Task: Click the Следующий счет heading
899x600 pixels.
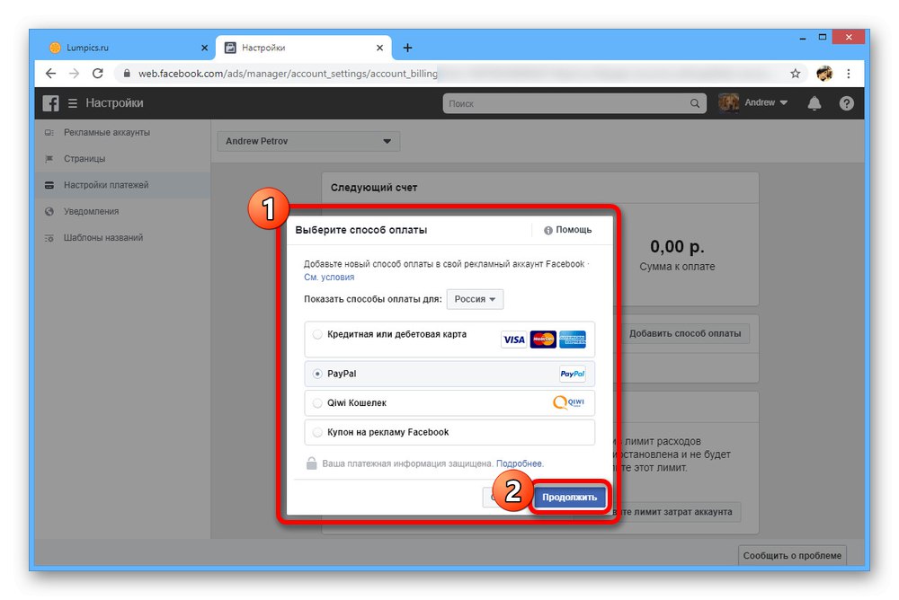Action: click(x=374, y=188)
